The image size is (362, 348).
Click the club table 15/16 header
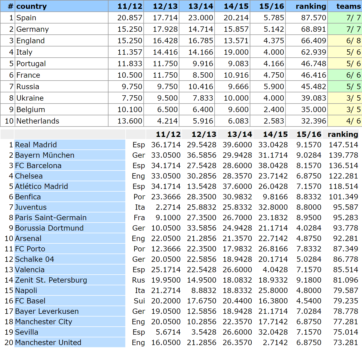point(309,134)
